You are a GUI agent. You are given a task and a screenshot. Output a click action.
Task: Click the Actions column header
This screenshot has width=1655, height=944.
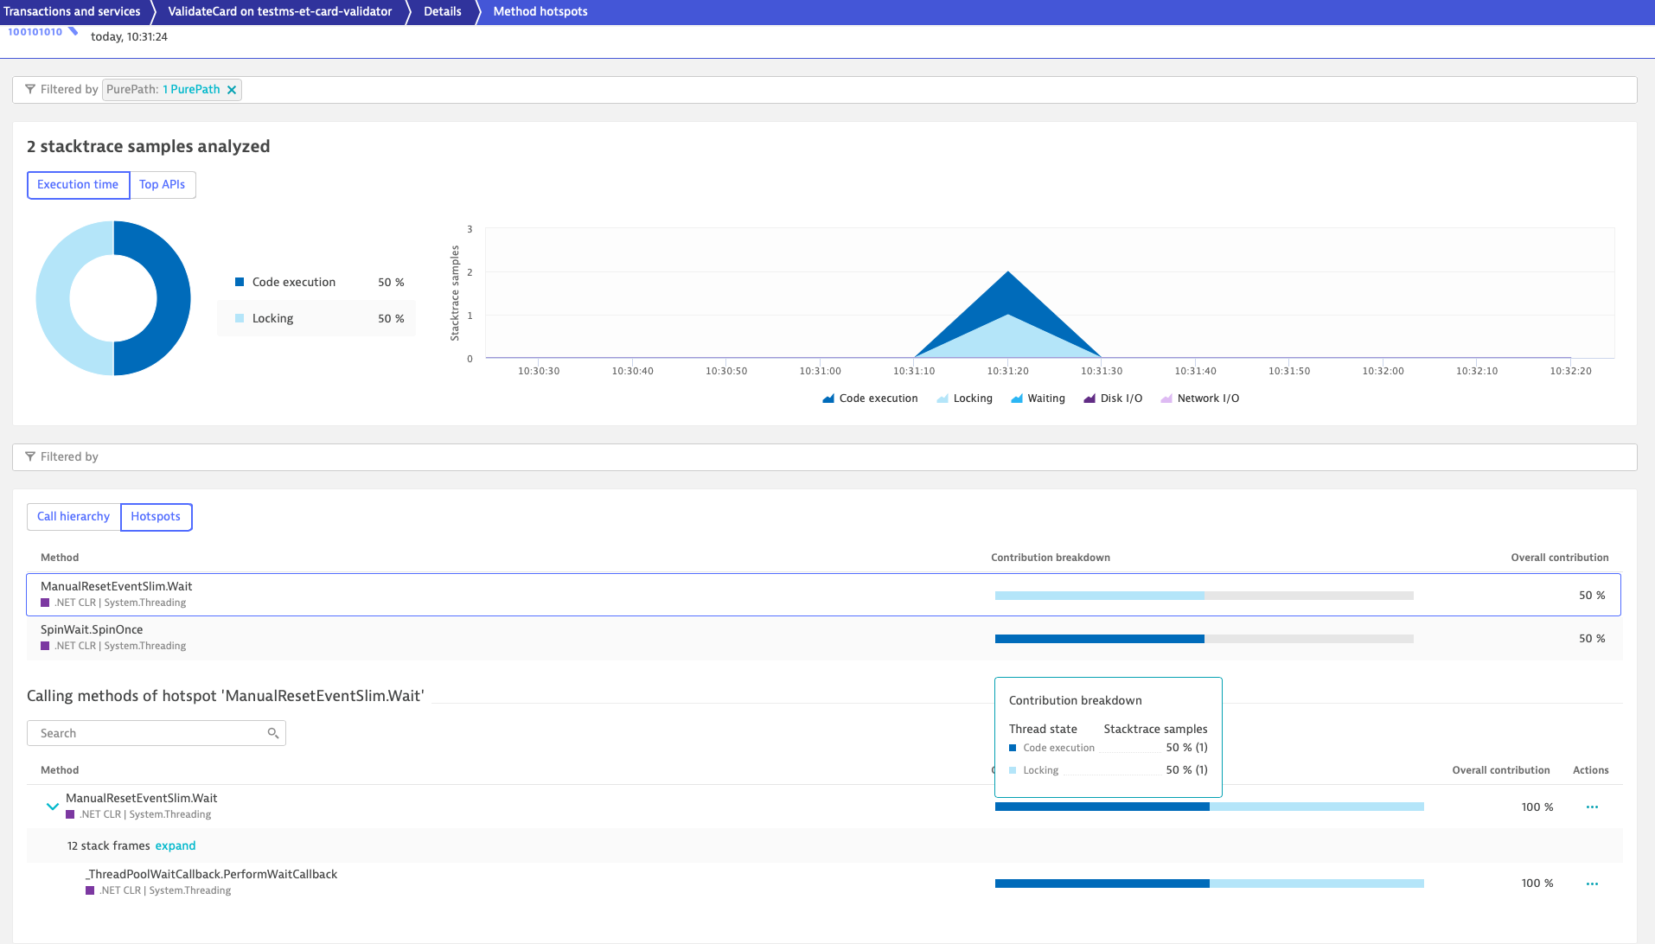tap(1590, 770)
